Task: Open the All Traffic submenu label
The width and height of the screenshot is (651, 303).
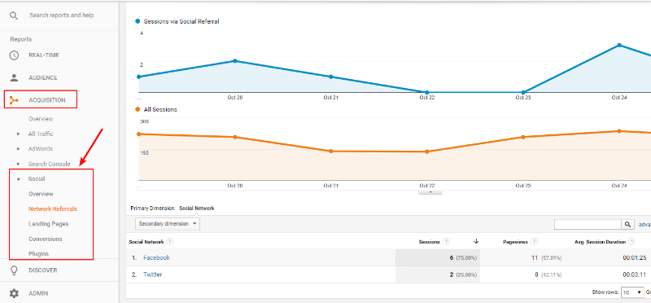Action: coord(41,134)
